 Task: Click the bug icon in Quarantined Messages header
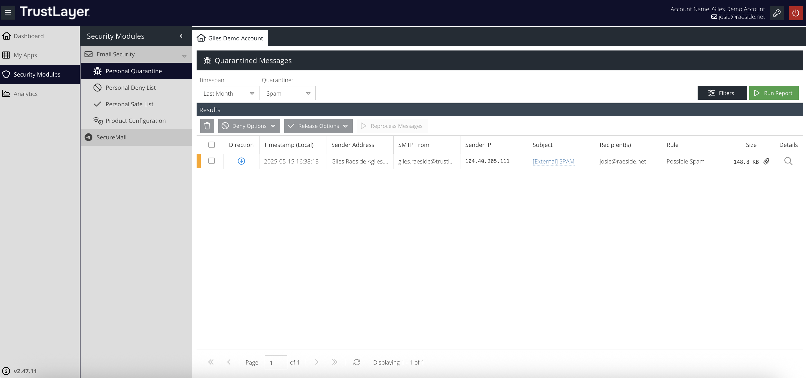[207, 60]
